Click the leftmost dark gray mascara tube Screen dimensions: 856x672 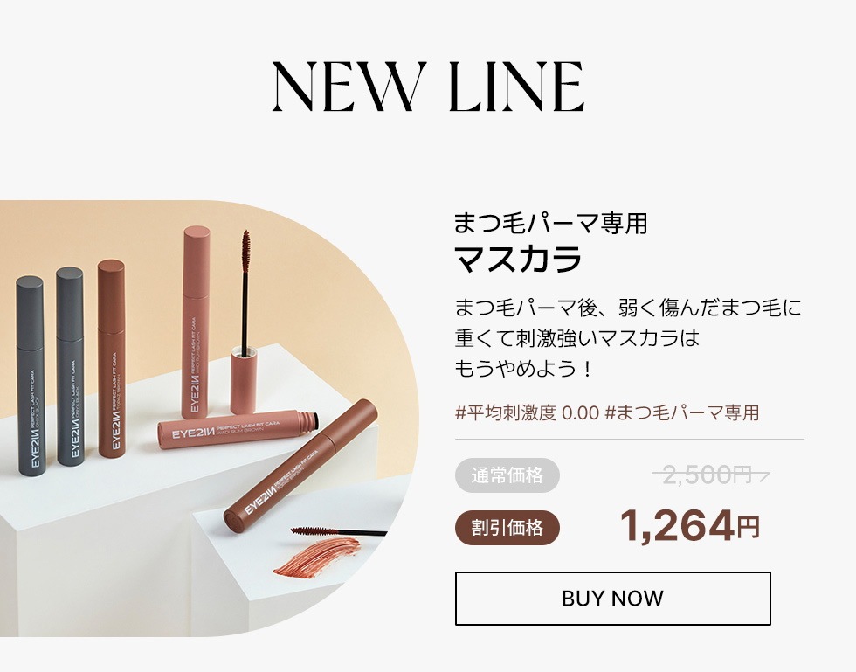coord(31,376)
